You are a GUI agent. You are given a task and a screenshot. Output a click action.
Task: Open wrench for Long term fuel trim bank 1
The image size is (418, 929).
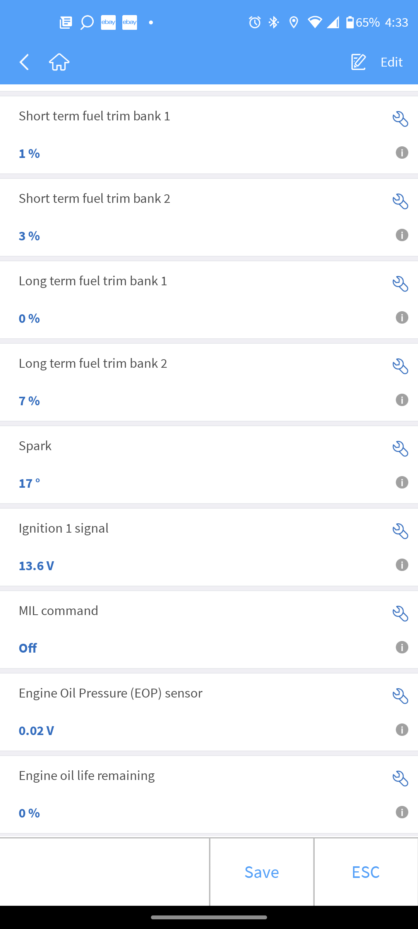pos(400,284)
